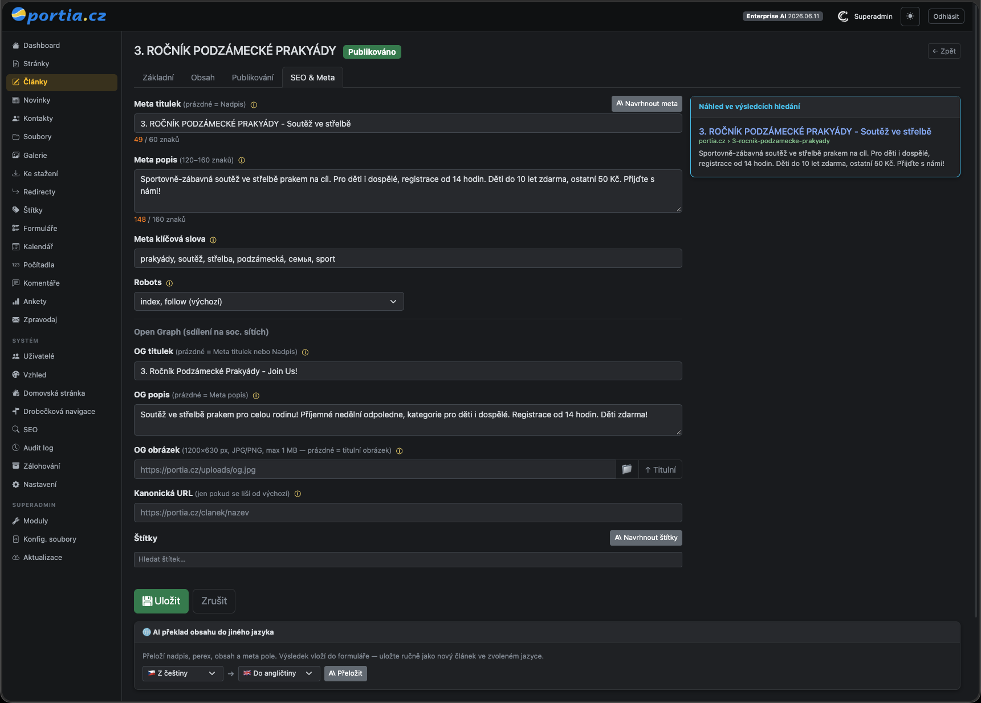Open the Robots dropdown
This screenshot has width=981, height=703.
[x=269, y=302]
